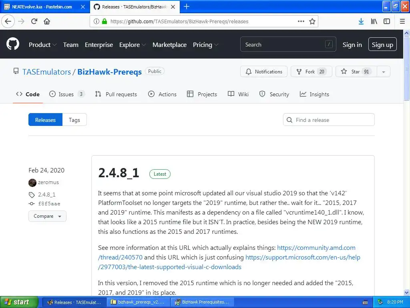Click the keyboard icon in system tray
Screen dimensions: 410x308
click(365, 302)
